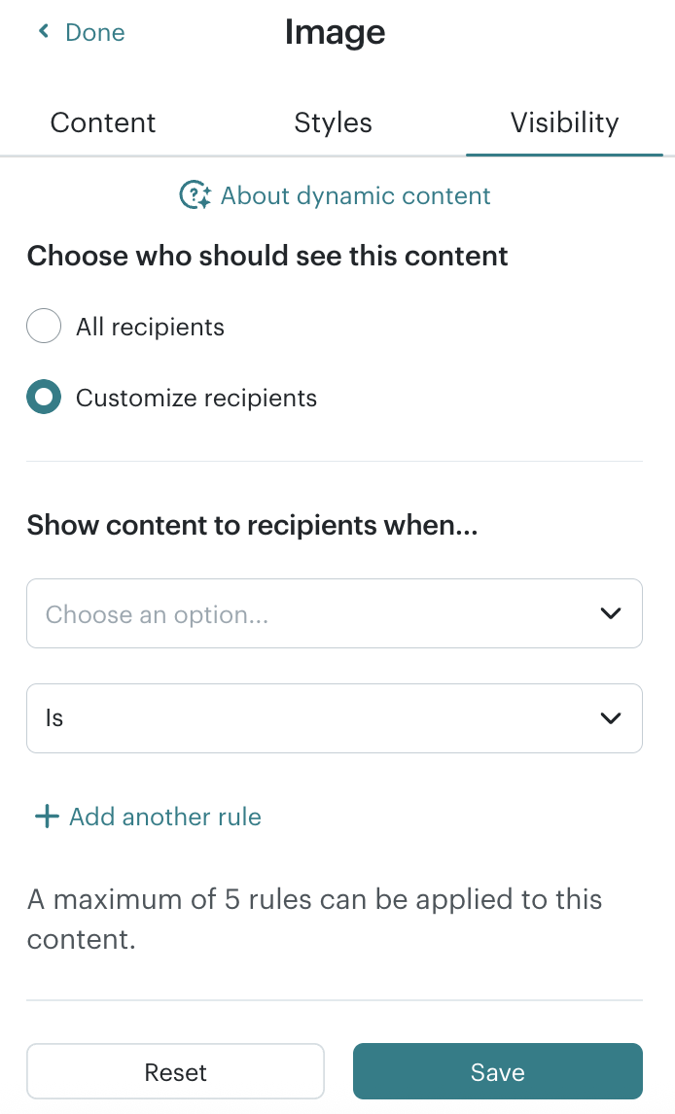
Task: Click the Add another rule text
Action: (164, 817)
